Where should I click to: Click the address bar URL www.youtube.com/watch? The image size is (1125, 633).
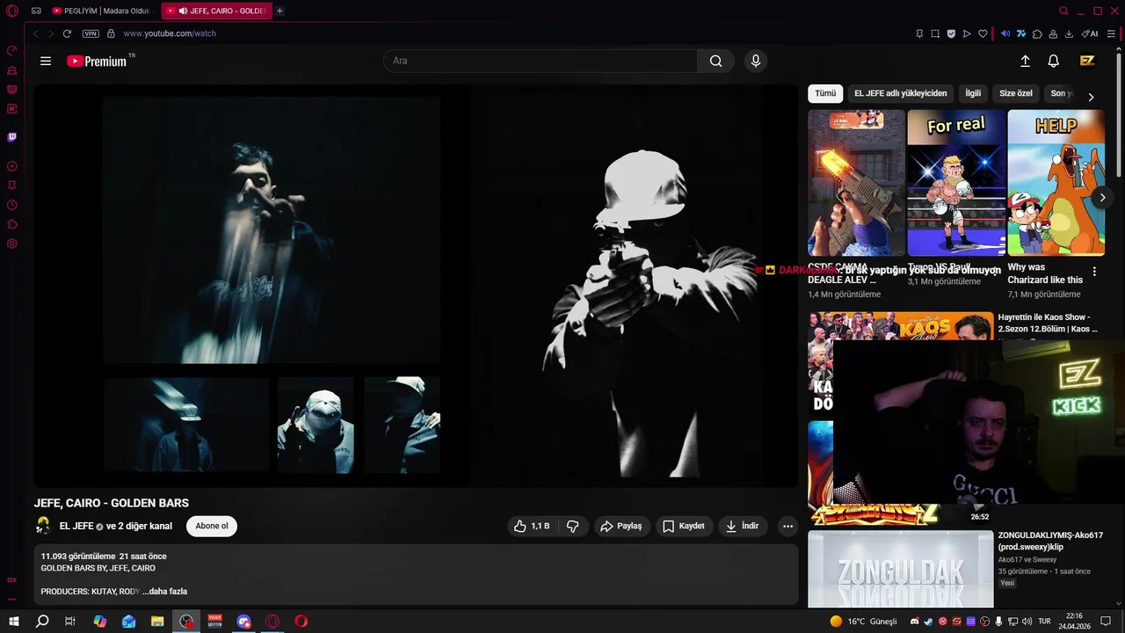click(x=170, y=33)
